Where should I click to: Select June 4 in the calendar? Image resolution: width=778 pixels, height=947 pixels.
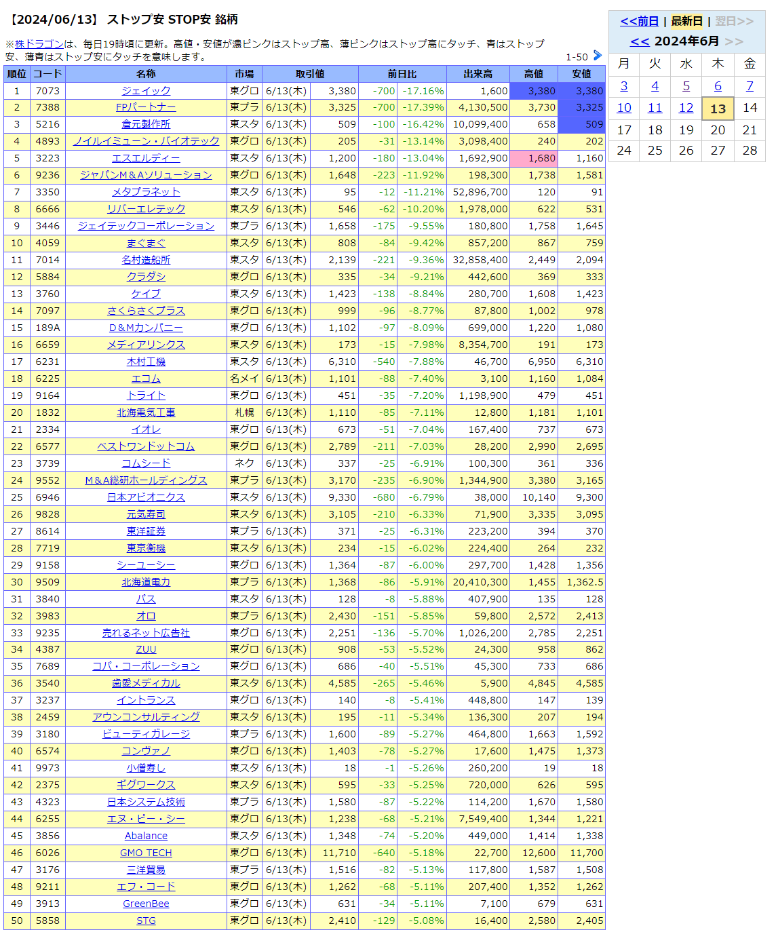click(x=655, y=86)
